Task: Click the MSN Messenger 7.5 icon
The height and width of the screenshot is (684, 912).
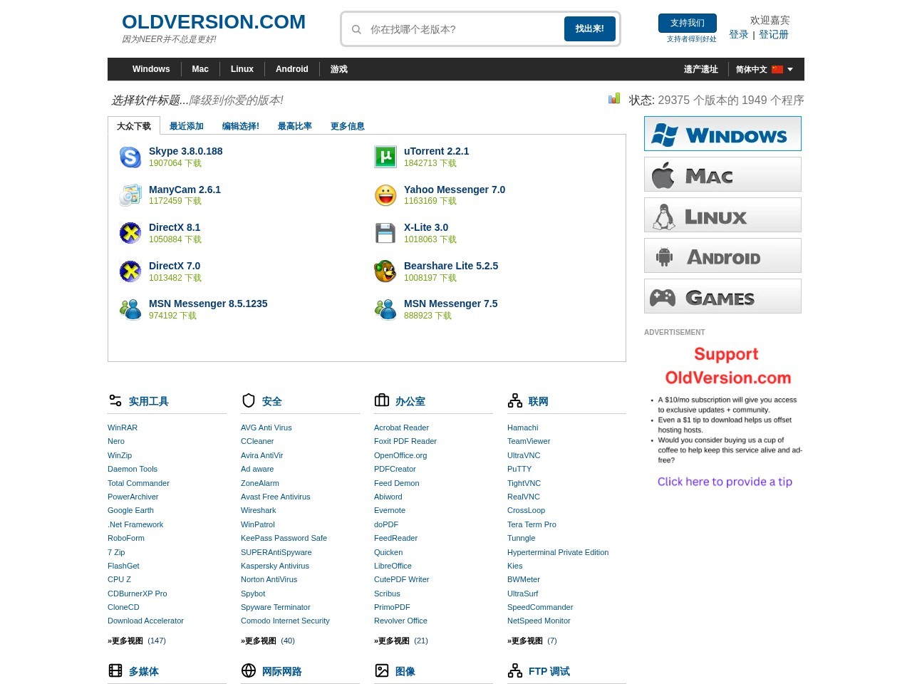Action: (x=385, y=309)
